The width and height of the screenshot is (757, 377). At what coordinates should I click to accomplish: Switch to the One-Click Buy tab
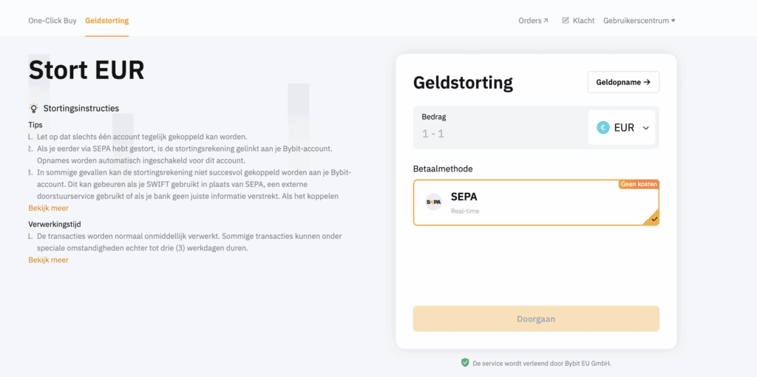click(52, 21)
